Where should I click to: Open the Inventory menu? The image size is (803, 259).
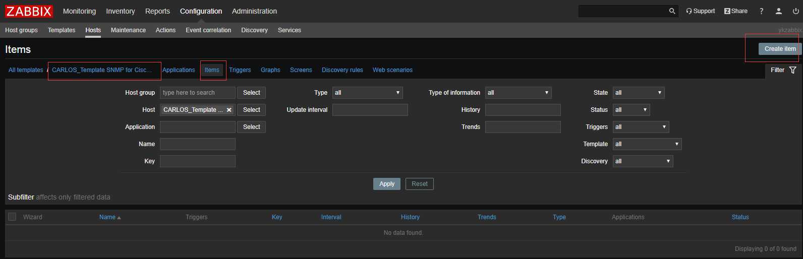121,11
